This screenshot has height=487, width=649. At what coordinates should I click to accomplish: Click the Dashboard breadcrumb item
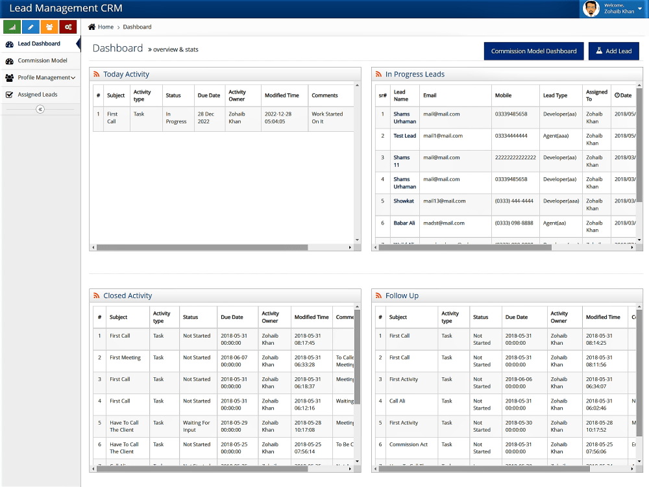pos(137,27)
